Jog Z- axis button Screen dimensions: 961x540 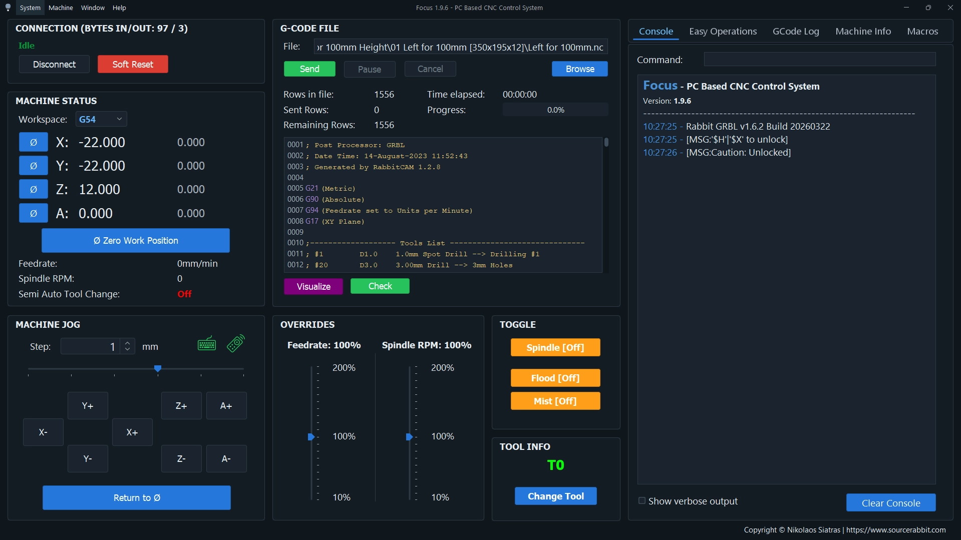click(181, 458)
